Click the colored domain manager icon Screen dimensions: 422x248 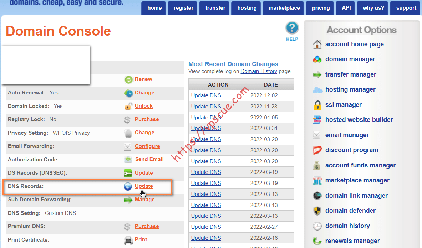point(317,60)
